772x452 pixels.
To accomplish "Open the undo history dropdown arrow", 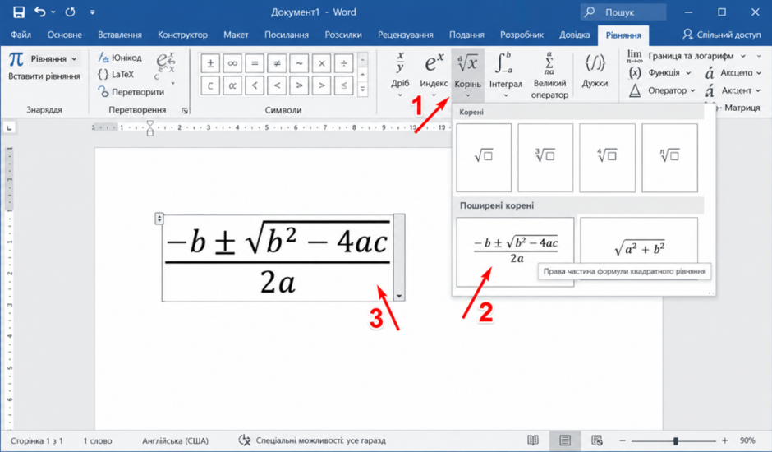I will coord(53,12).
